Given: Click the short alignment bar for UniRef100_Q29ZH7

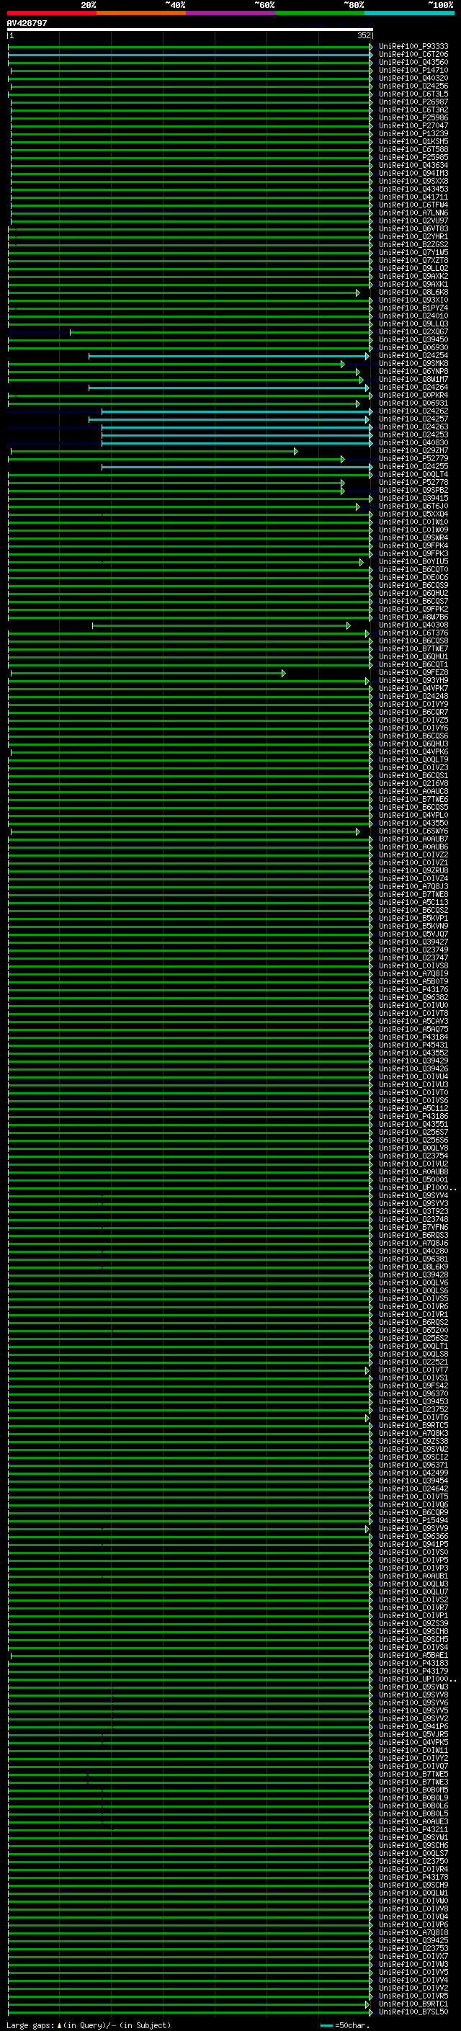Looking at the screenshot, I should (153, 451).
